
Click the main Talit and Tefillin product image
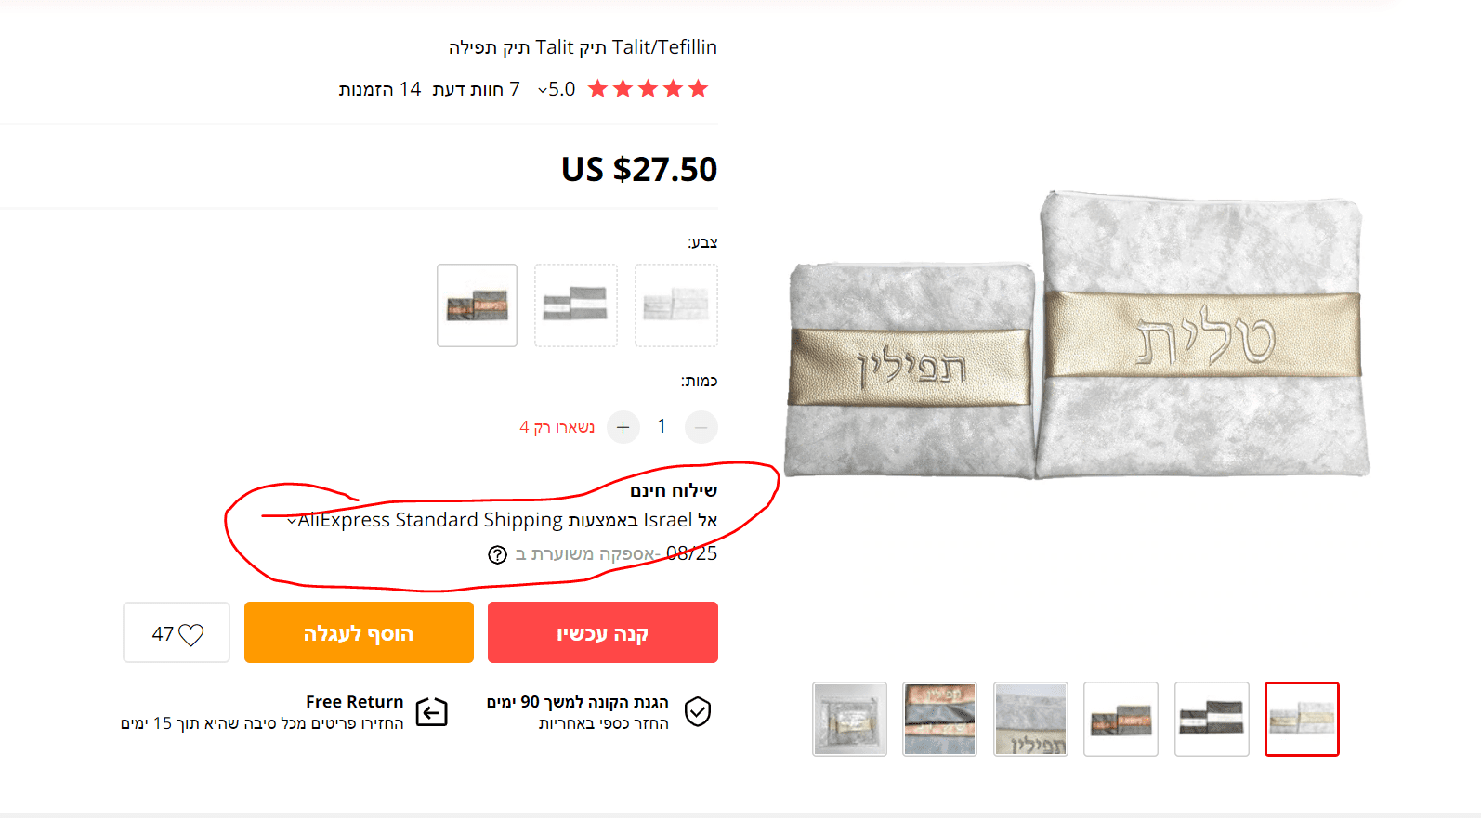(x=1076, y=336)
